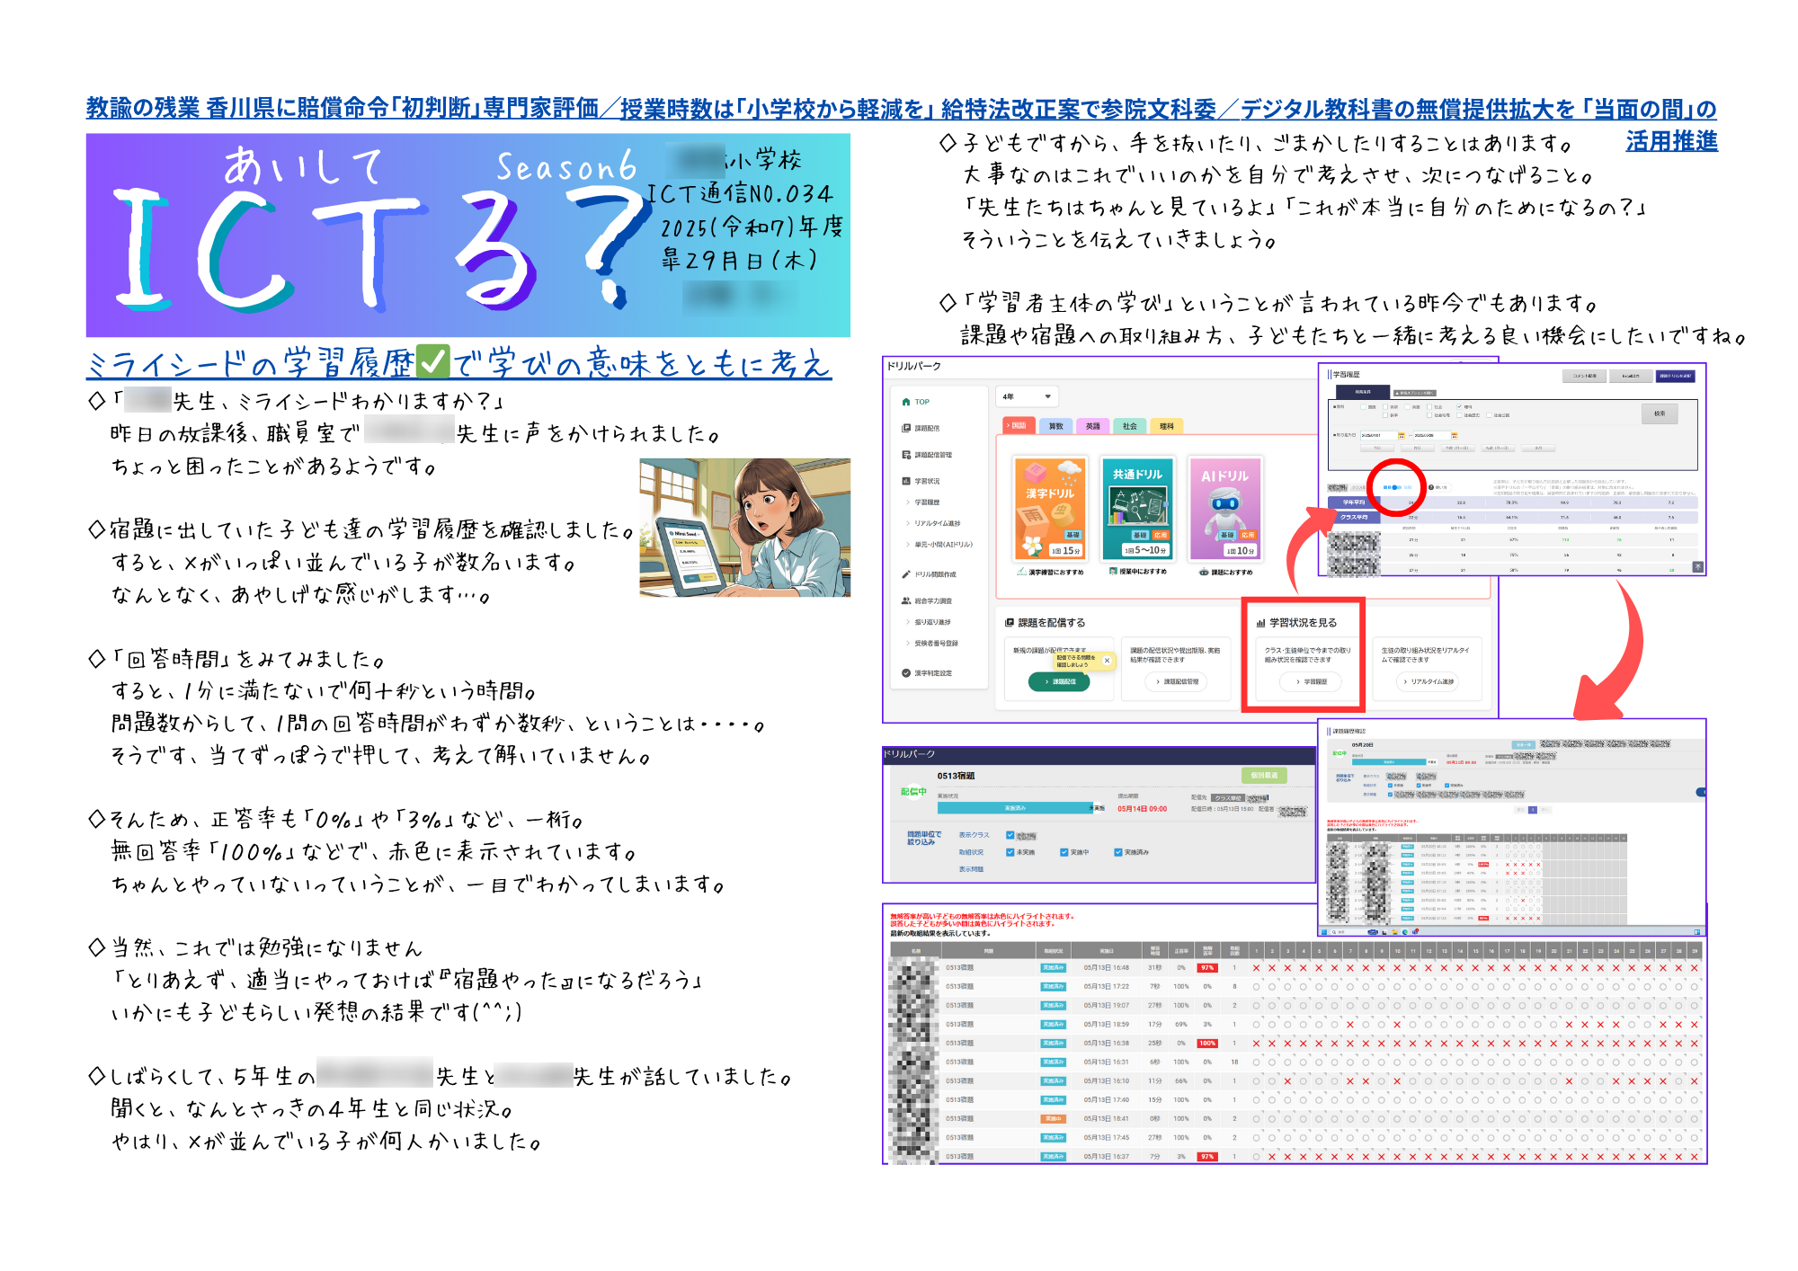Click the 0513宿題 assignment title

click(956, 776)
